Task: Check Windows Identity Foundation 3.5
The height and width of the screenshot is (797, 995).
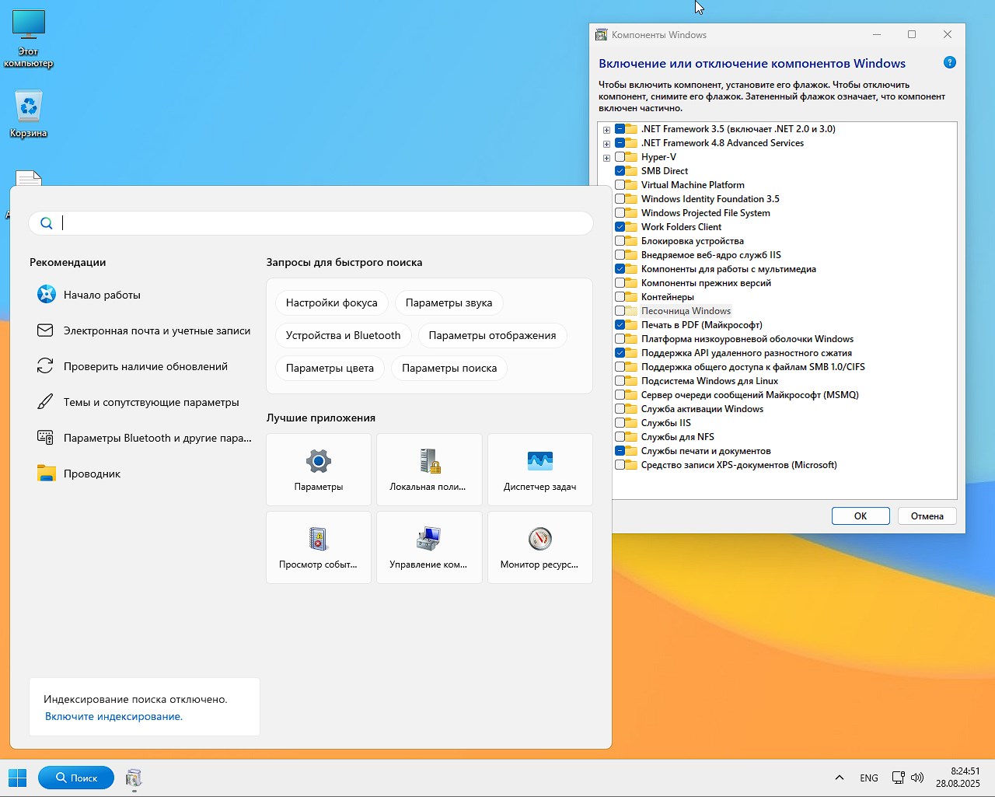Action: [620, 199]
